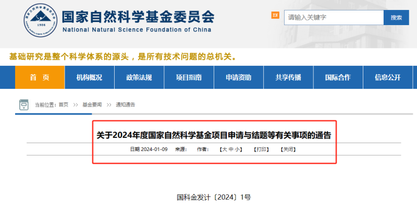This screenshot has height=210, width=417.
Task: Click the 国家自然科学基金委员会 site title
Action: 138,17
